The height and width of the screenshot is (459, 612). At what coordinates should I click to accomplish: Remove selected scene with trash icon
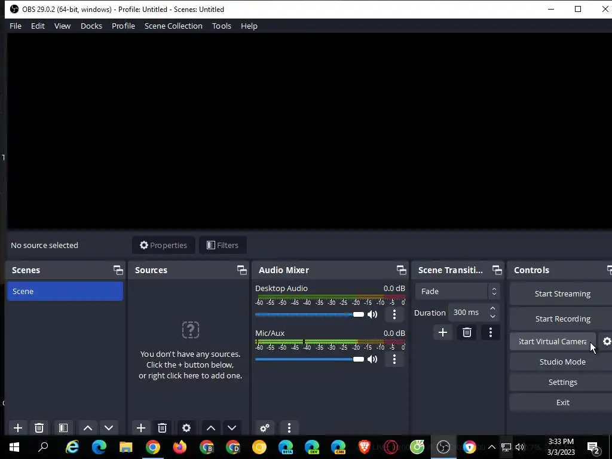(x=39, y=428)
